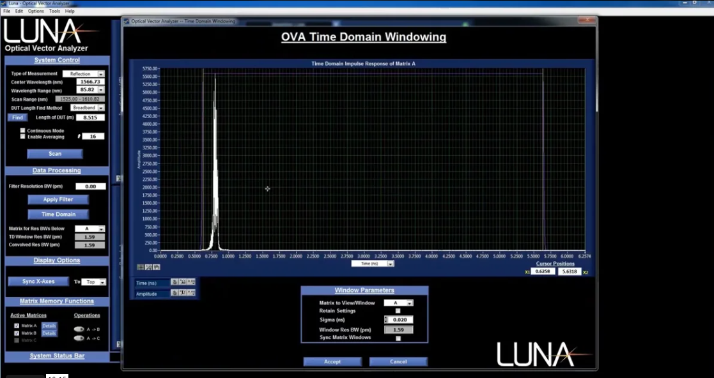Click the Accept button

pyautogui.click(x=332, y=361)
